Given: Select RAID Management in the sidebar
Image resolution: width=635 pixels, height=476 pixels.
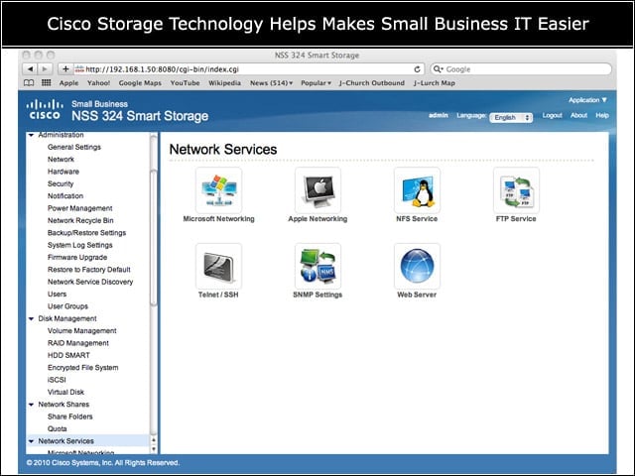Looking at the screenshot, I should pos(77,343).
